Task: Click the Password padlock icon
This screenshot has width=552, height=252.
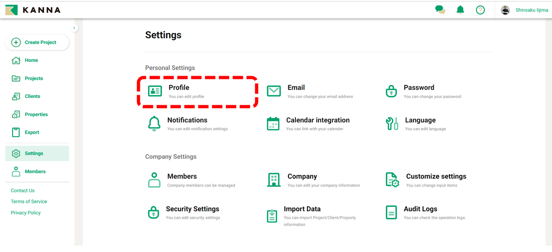Action: pyautogui.click(x=391, y=91)
